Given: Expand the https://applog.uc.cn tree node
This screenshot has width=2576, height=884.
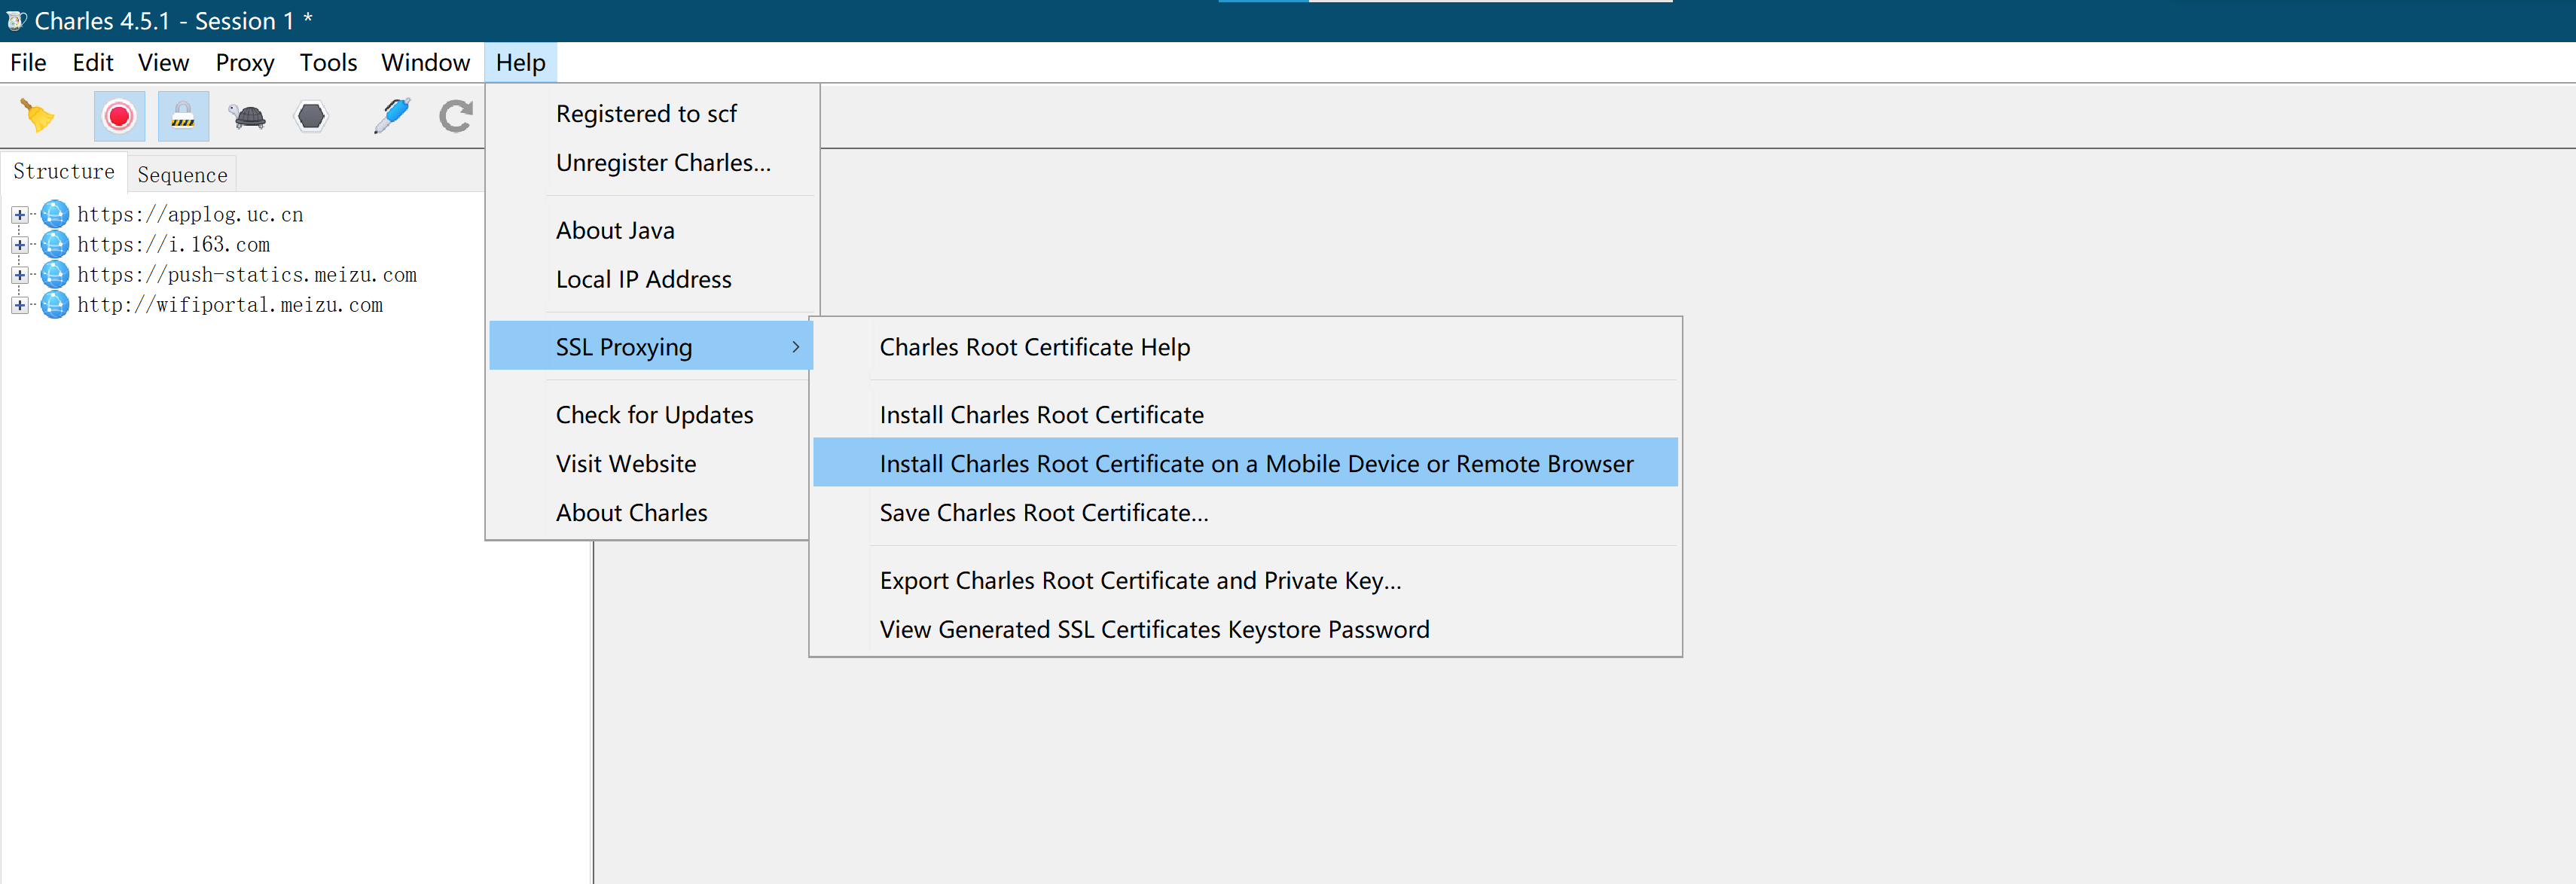Looking at the screenshot, I should point(19,215).
